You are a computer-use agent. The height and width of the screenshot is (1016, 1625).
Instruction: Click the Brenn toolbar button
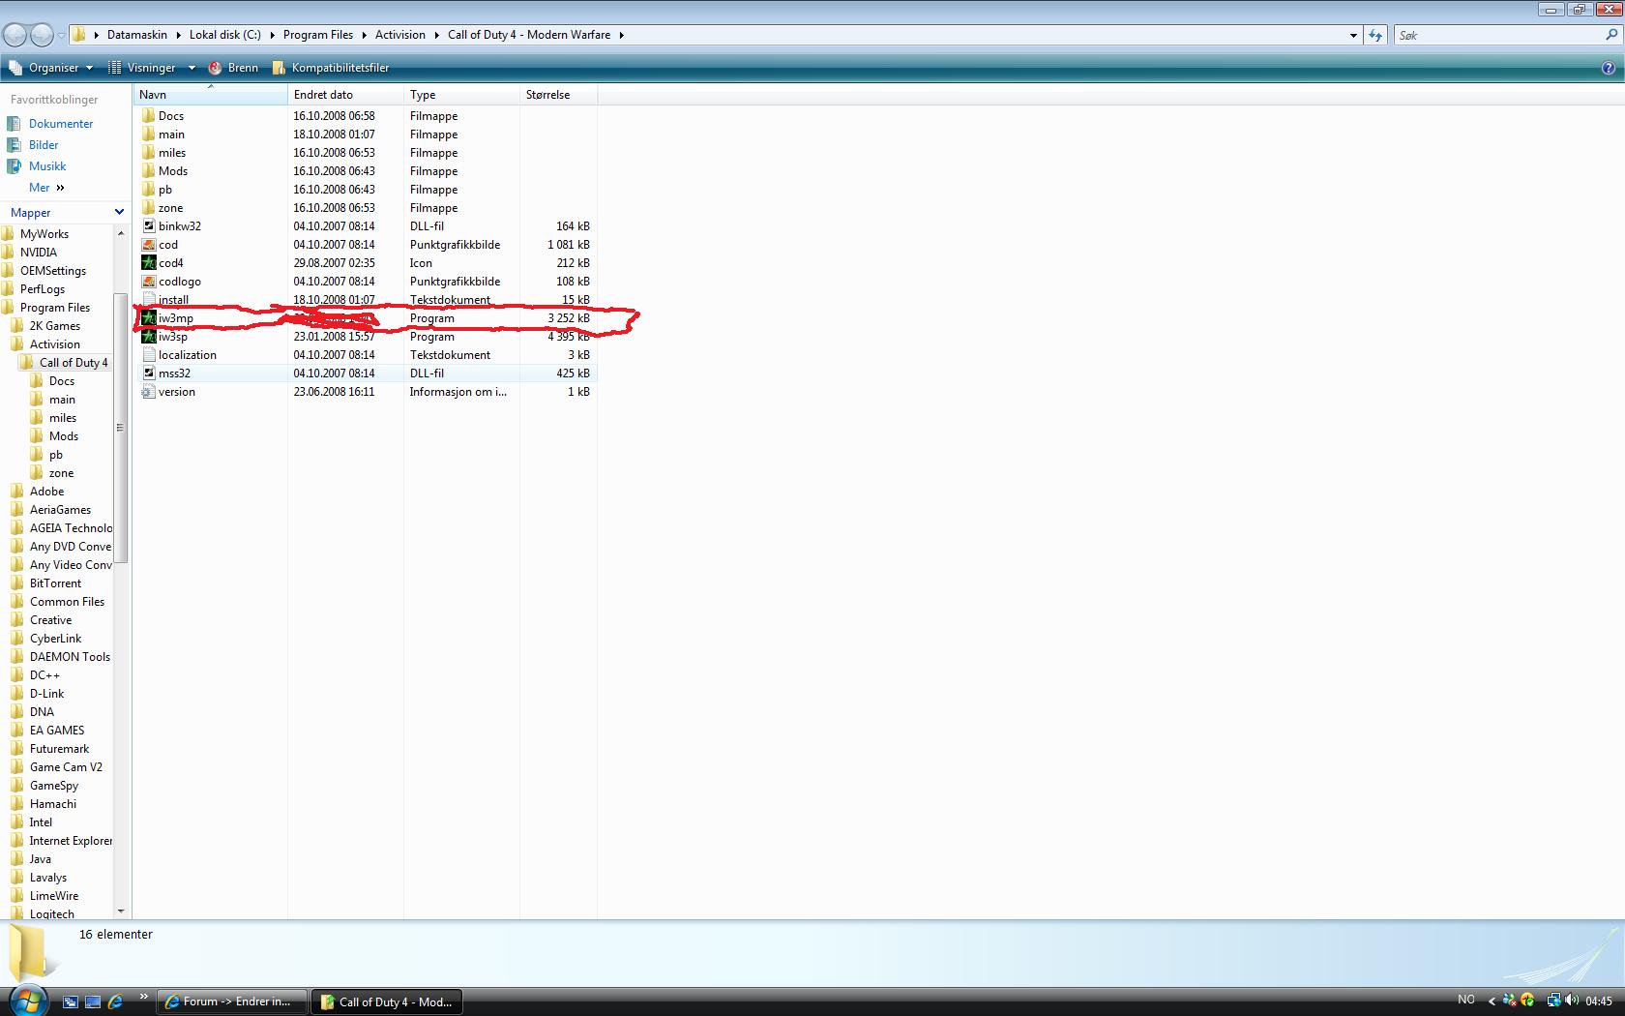[x=233, y=68]
